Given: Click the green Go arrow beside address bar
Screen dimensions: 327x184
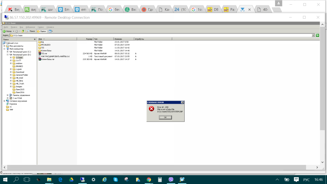Looking at the screenshot, I should [x=317, y=35].
